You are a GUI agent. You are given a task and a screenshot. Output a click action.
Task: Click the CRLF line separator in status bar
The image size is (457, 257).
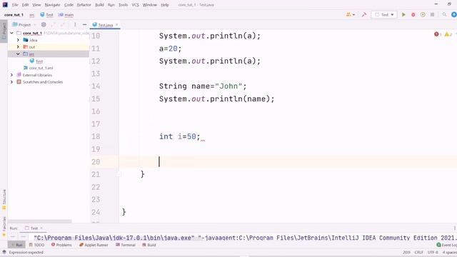[419, 252]
